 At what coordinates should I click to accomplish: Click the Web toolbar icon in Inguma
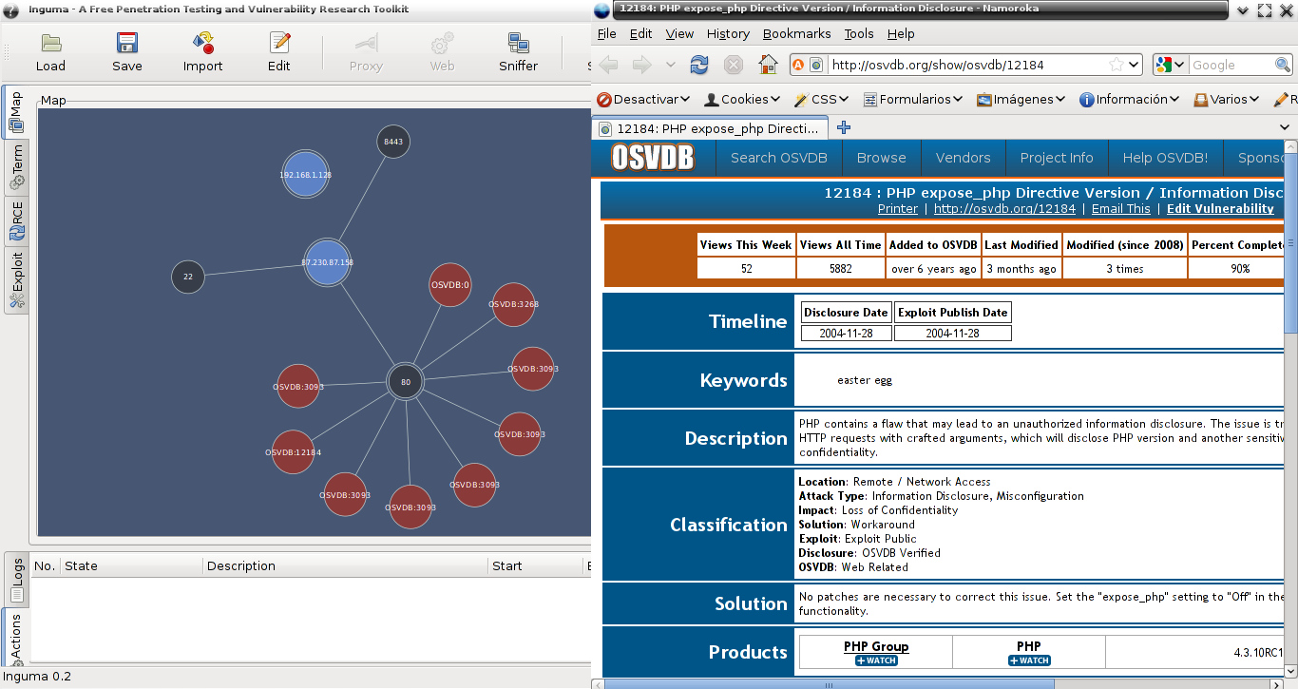point(442,44)
